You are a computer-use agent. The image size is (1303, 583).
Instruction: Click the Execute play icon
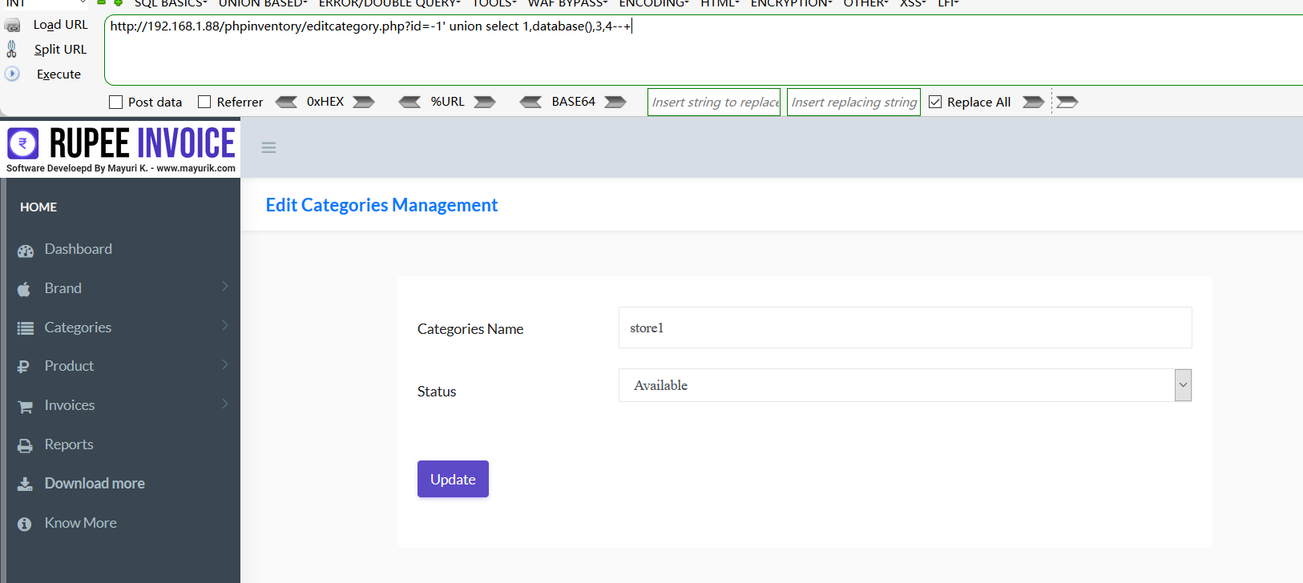click(12, 74)
